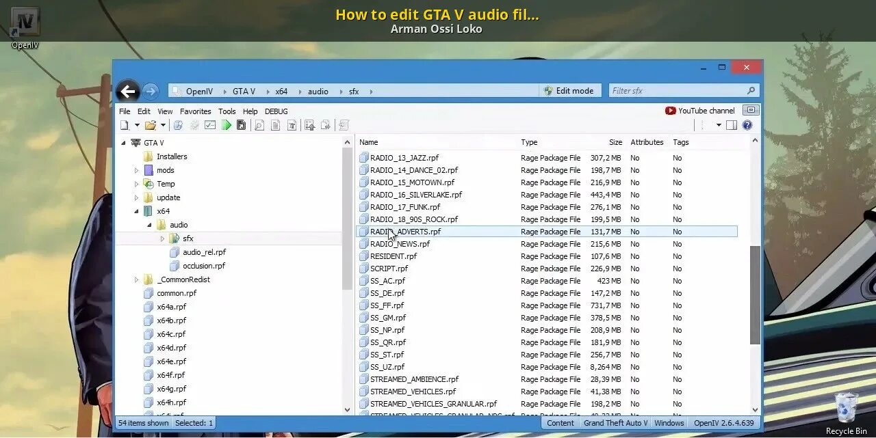Go forward with the blue arrow

151,91
